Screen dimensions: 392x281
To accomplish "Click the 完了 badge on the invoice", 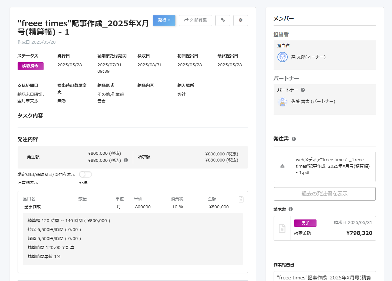I will click(x=305, y=223).
